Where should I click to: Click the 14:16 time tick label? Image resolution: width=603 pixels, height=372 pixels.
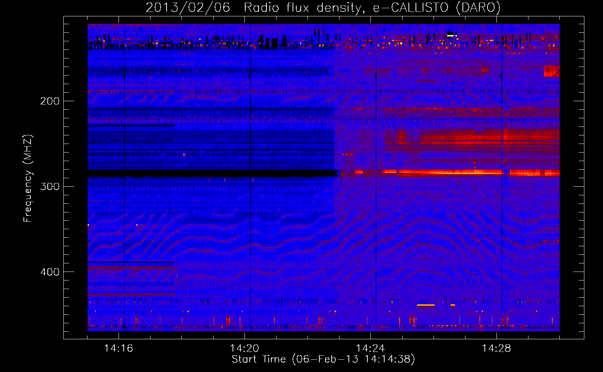119,349
